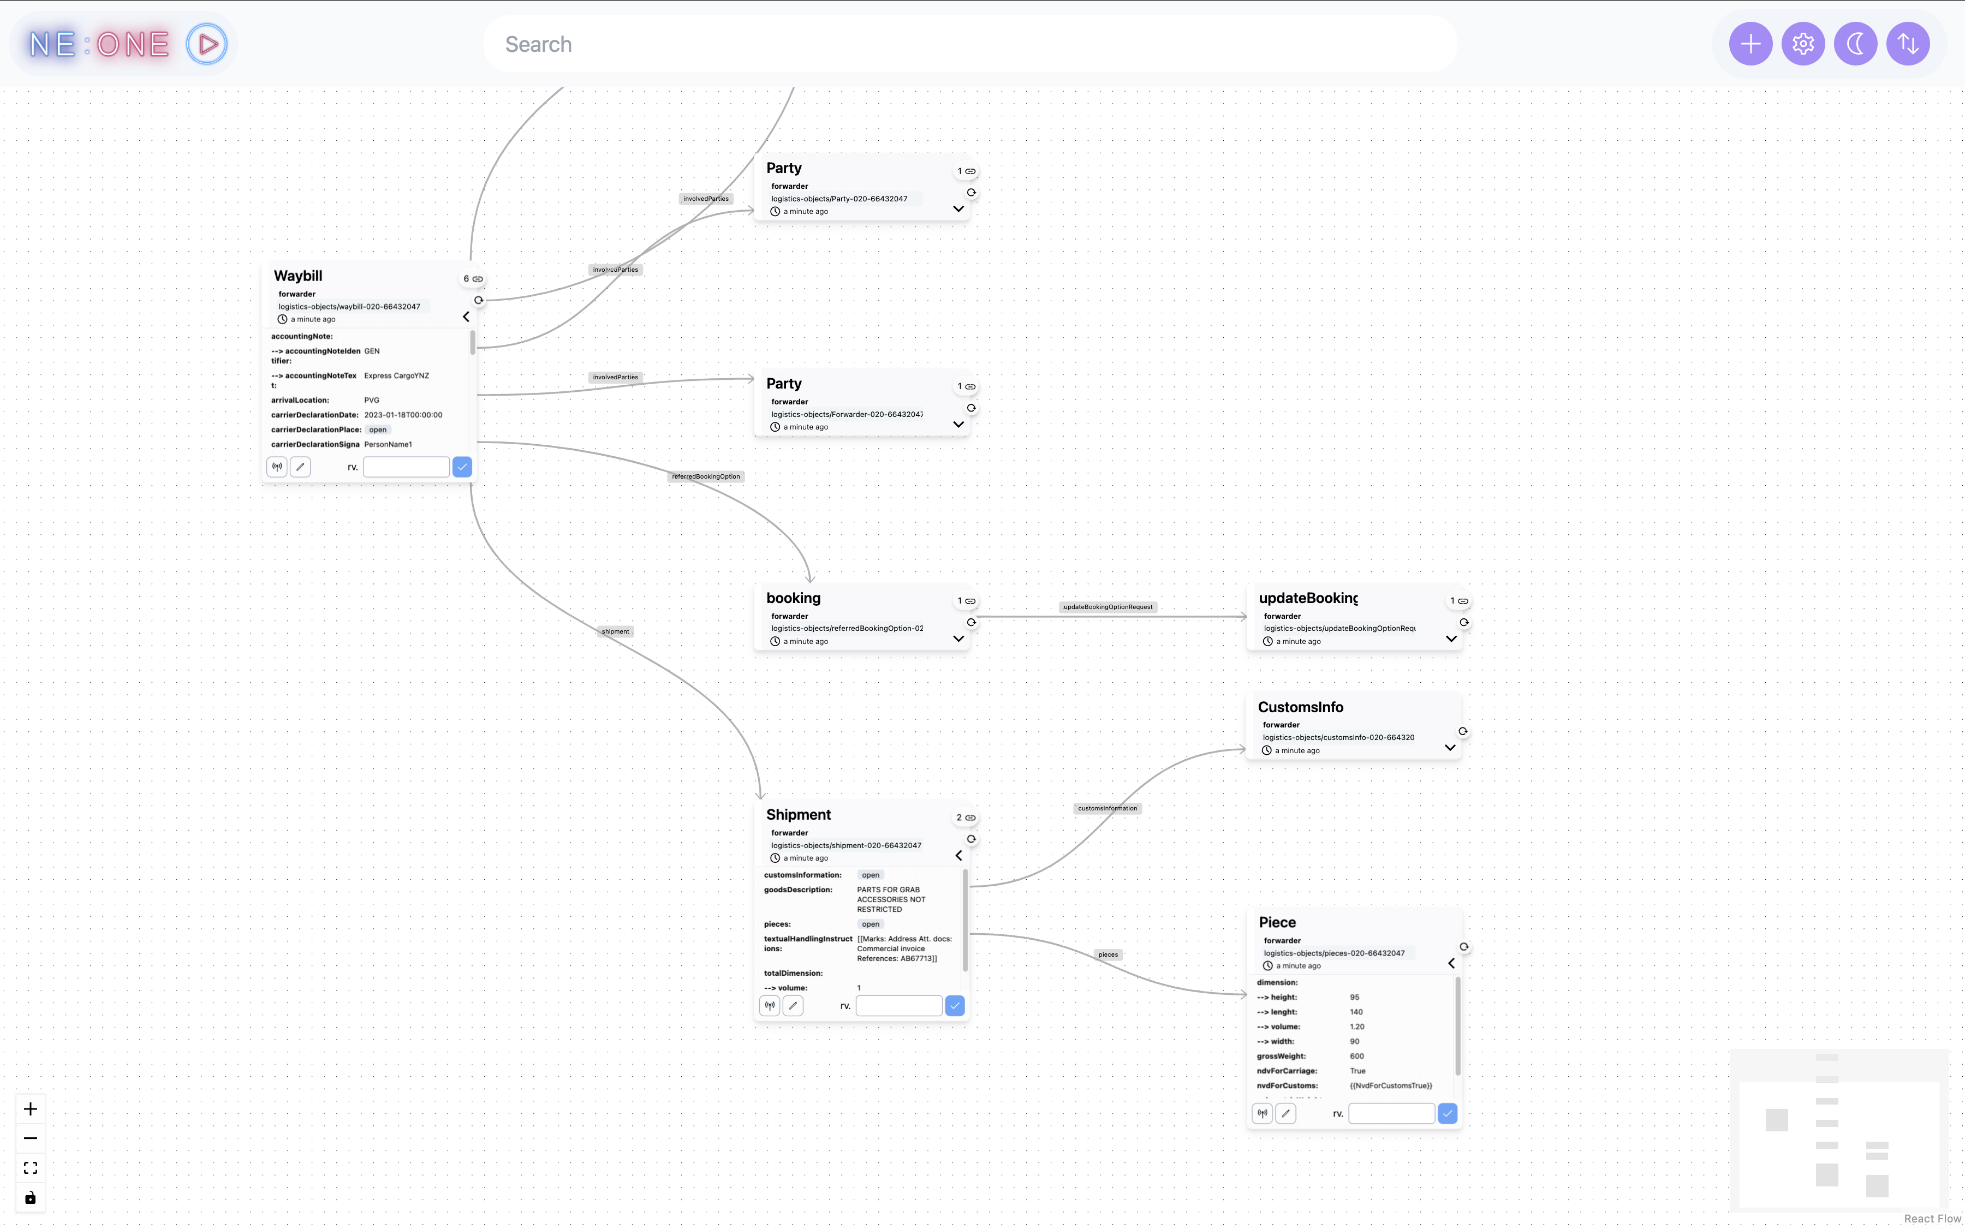Expand the booking node details
1965x1229 pixels.
(x=958, y=639)
